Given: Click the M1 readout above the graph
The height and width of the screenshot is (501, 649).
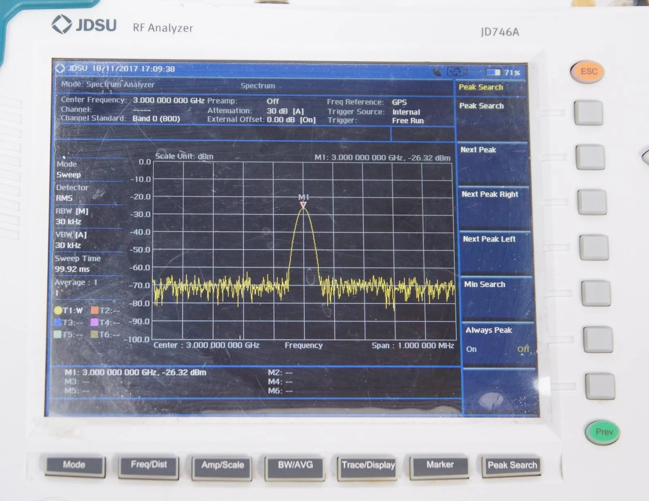Looking at the screenshot, I should 383,158.
